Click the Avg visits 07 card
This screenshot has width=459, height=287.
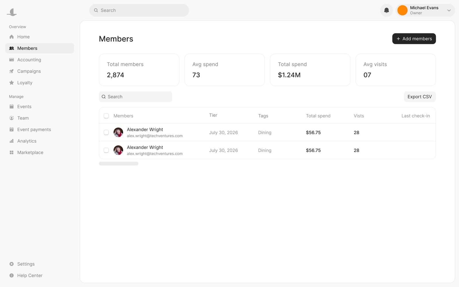click(x=396, y=70)
